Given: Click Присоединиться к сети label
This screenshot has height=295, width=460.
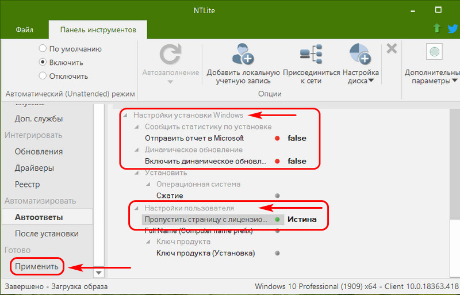Looking at the screenshot, I should [311, 76].
